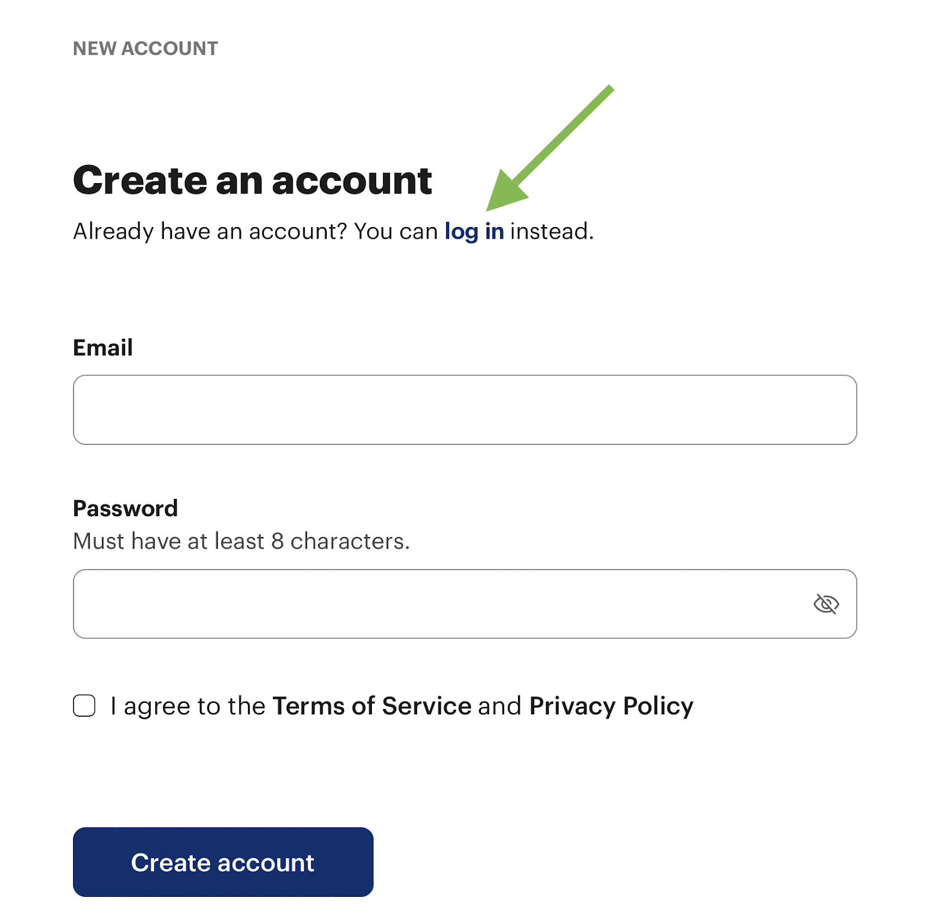927x916 pixels.
Task: Click the NEW ACCOUNT header label
Action: pos(145,49)
